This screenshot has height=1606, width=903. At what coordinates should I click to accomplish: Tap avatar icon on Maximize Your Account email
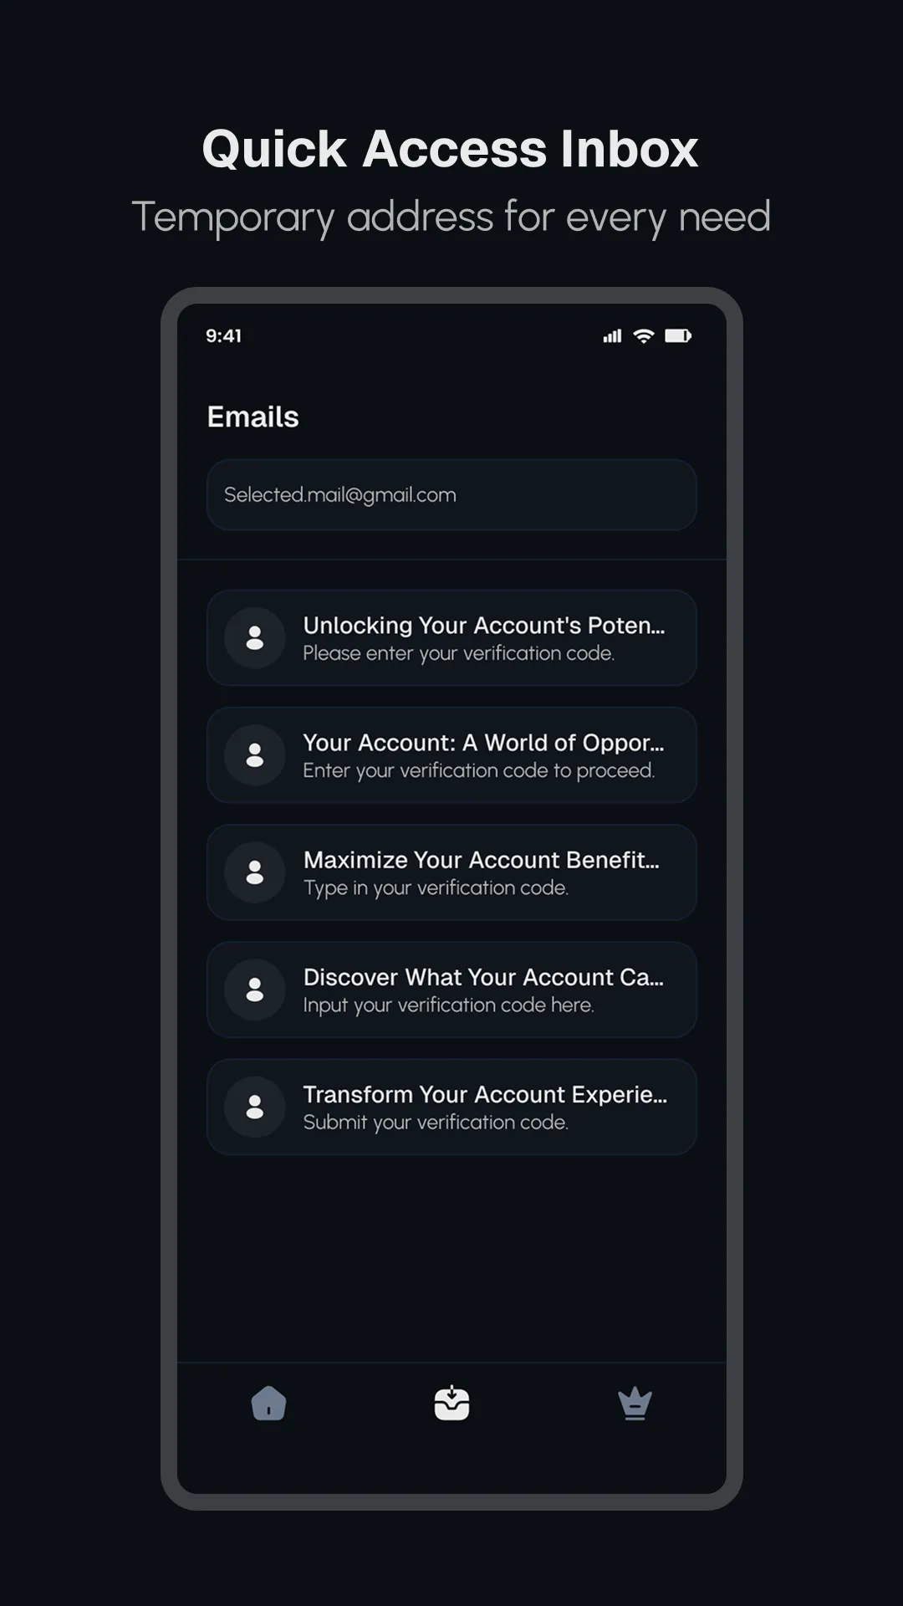(255, 872)
